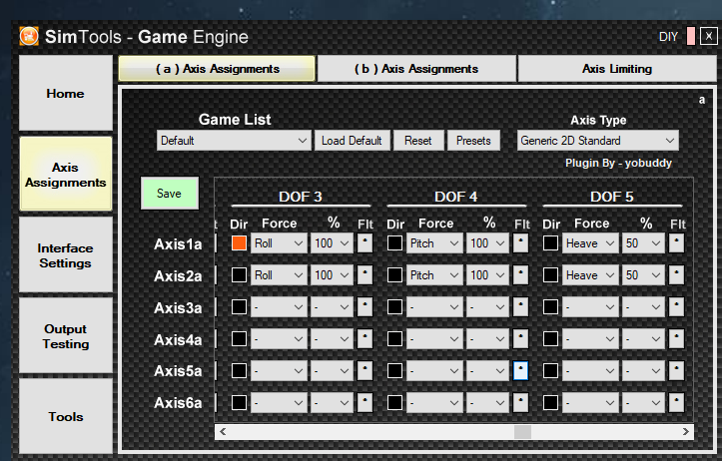This screenshot has width=722, height=461.
Task: Click Flt button for Axis6a DOF 3
Action: coord(364,402)
